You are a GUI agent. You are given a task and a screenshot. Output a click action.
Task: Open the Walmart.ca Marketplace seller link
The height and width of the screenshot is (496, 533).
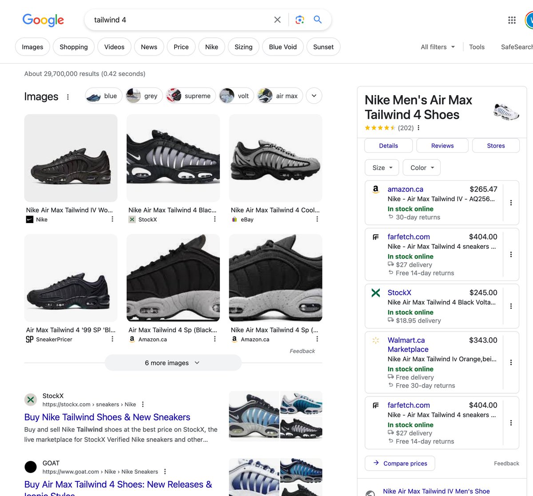point(408,345)
